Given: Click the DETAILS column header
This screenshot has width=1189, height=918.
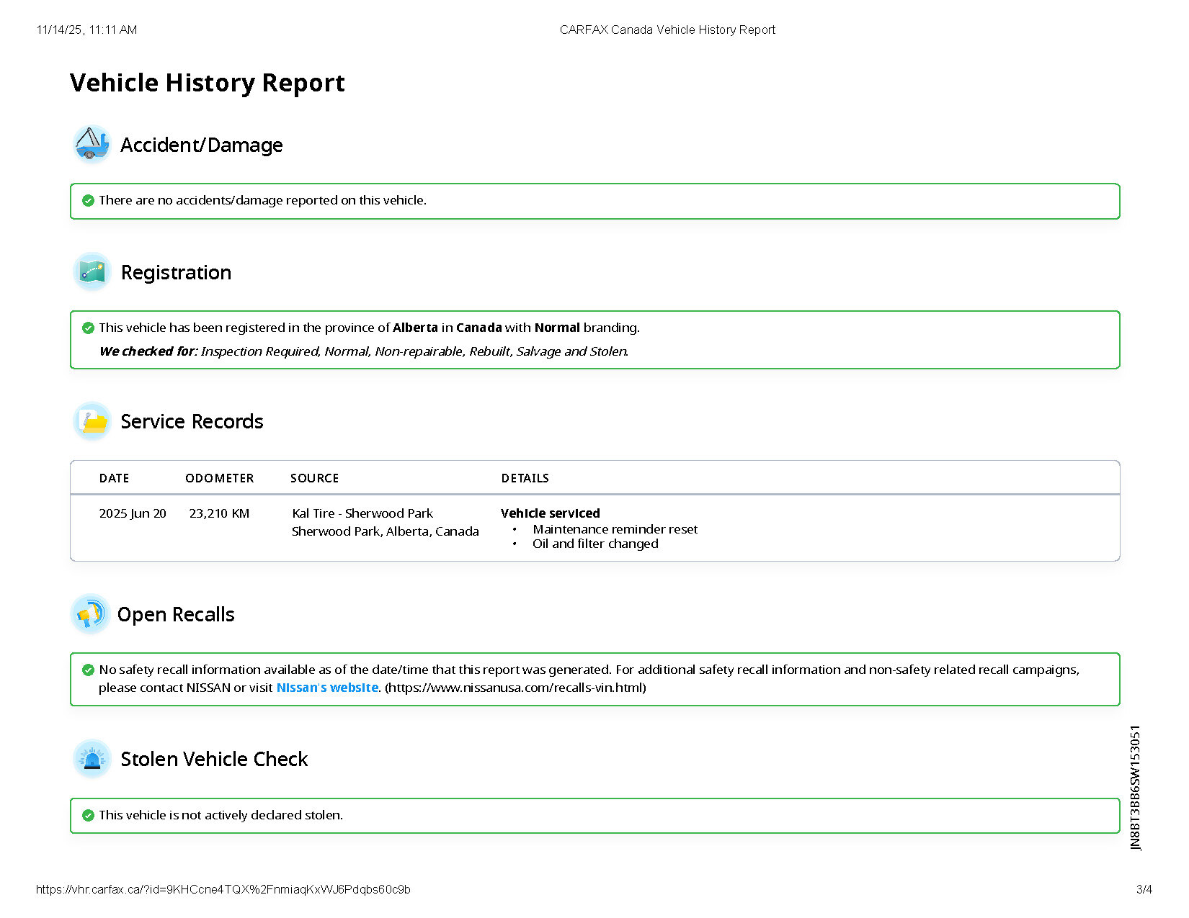Looking at the screenshot, I should pyautogui.click(x=525, y=478).
